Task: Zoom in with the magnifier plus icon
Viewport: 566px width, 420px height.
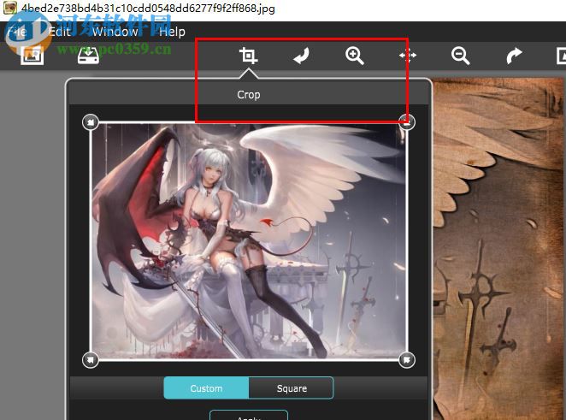Action: click(x=355, y=56)
